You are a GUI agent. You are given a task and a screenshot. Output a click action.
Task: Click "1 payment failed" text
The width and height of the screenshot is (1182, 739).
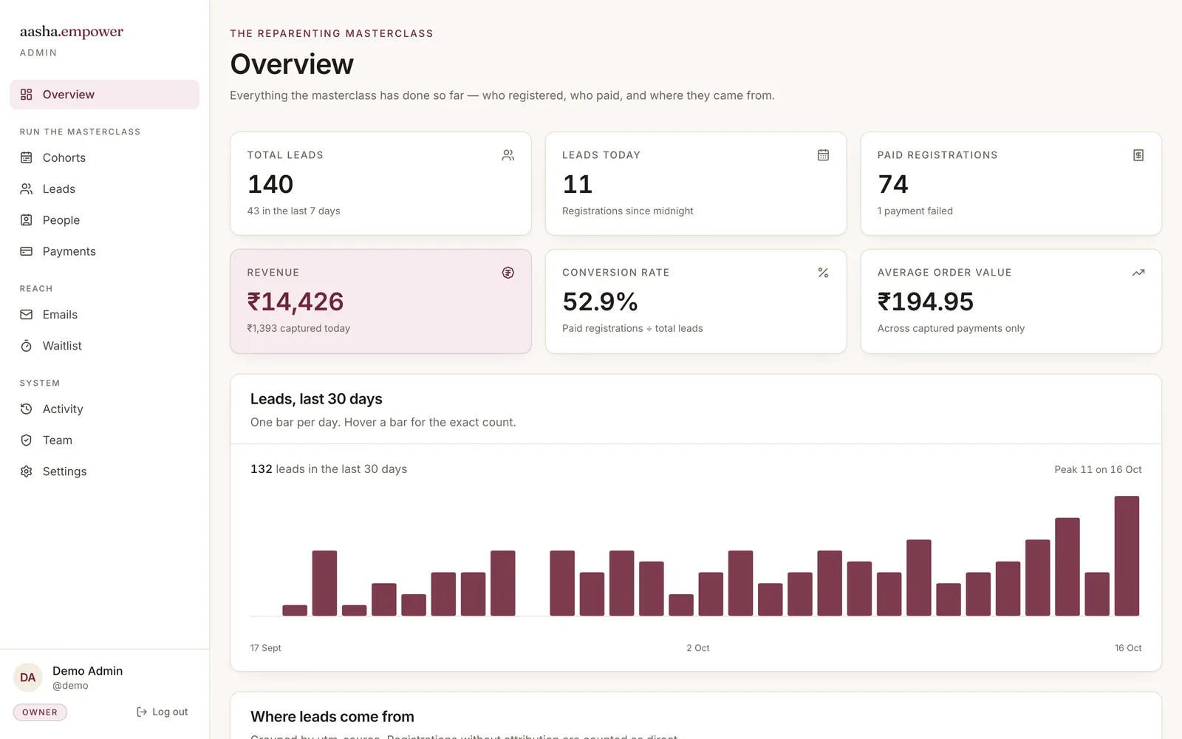tap(915, 211)
